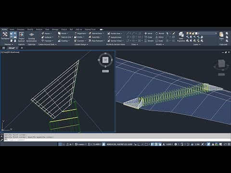Screen dimensions: 231x173
Task: Add a new drawing tab
Action: [x=22, y=48]
